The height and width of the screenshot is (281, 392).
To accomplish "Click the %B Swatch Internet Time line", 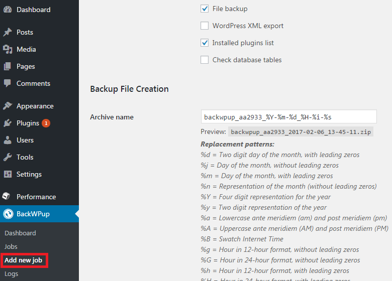I will coord(242,239).
